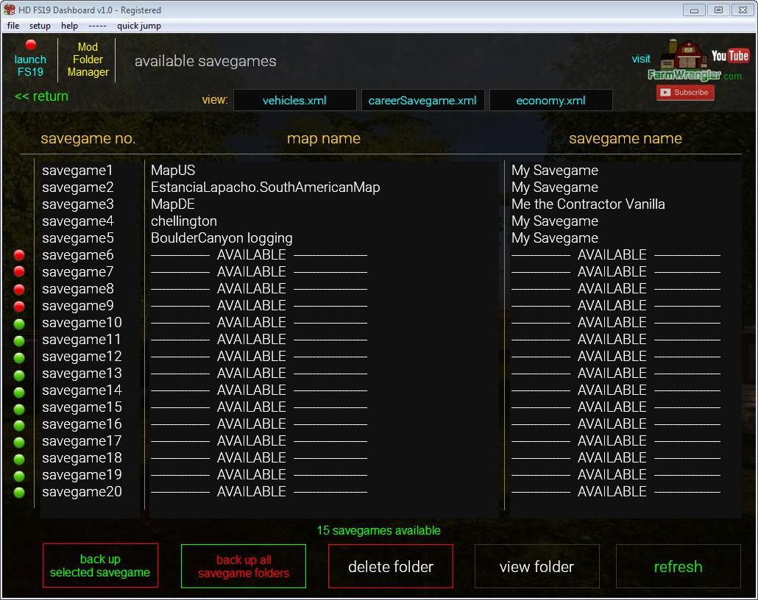758x600 pixels.
Task: Click the green dot beside savegame10
Action: pyautogui.click(x=19, y=324)
